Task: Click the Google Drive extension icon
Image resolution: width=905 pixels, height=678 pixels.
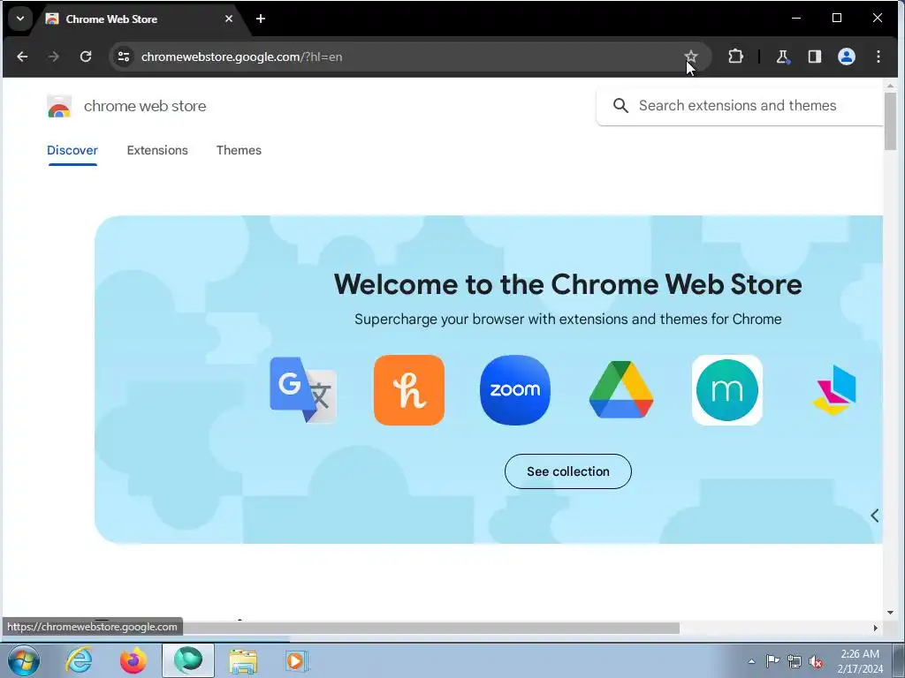Action: point(621,389)
